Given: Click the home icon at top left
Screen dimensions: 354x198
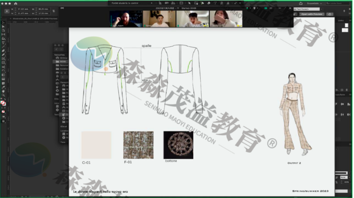Looking at the screenshot, I should [x=16, y=3].
